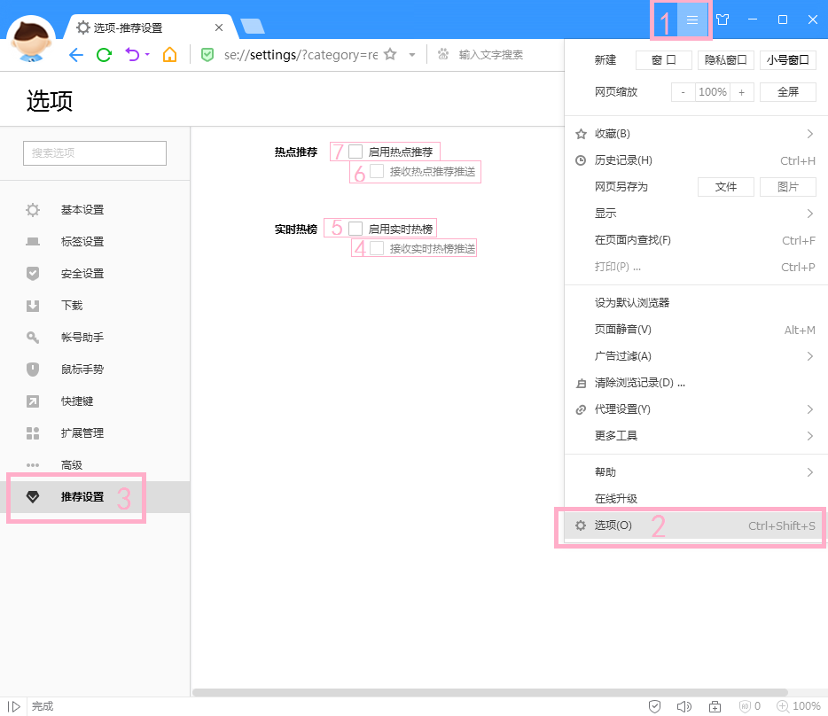Open 历史记录(H) from the menu

pos(696,160)
